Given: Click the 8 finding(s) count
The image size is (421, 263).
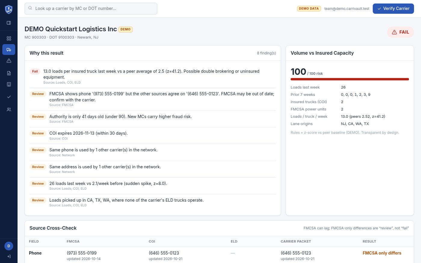Looking at the screenshot, I should point(266,53).
